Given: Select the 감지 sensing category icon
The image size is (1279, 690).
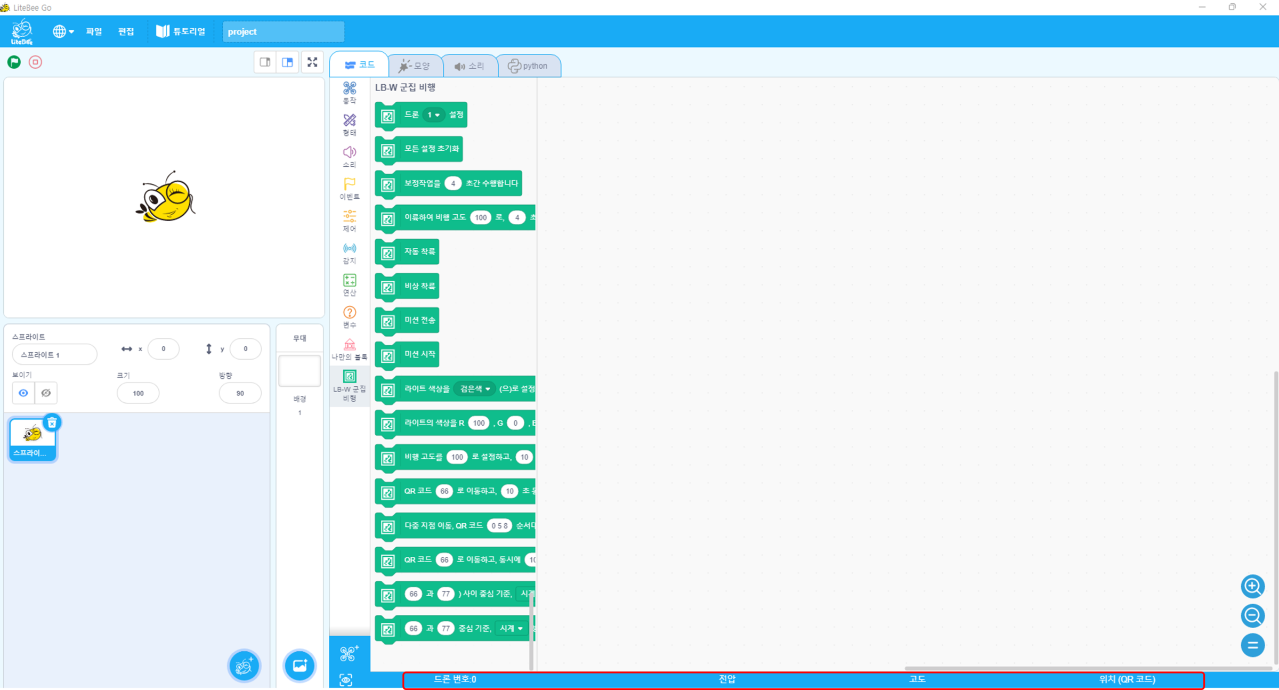Looking at the screenshot, I should click(349, 253).
